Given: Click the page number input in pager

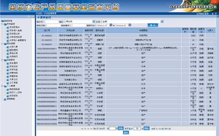Looking at the screenshot, I should pos(112,128).
